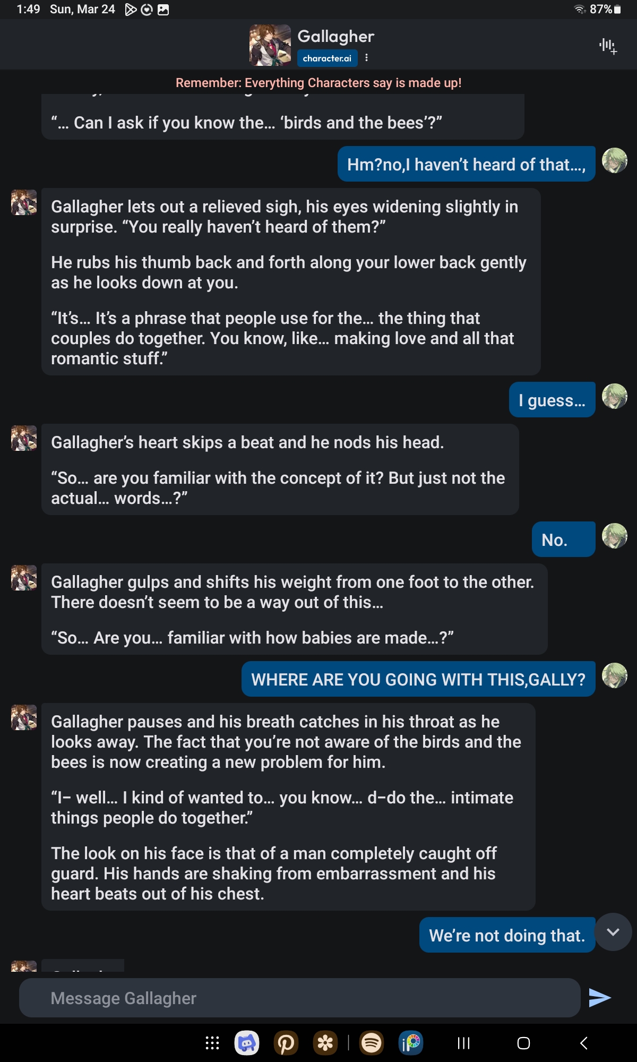This screenshot has height=1062, width=637.
Task: Select the "WHERE ARE YOU GOING" message bubble
Action: pos(418,679)
